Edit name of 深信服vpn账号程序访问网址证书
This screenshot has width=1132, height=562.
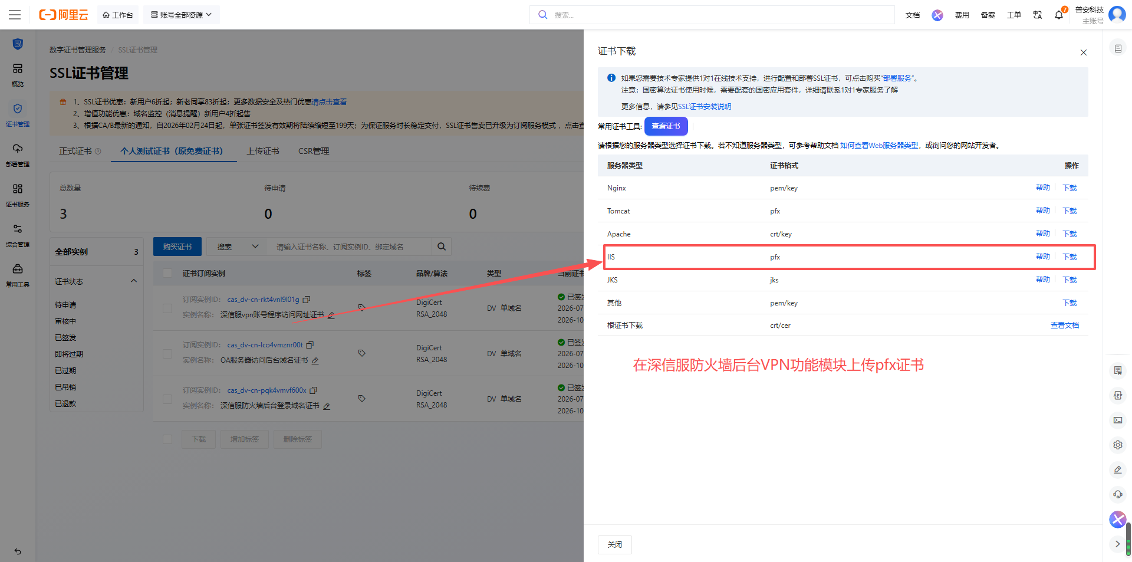coord(331,315)
